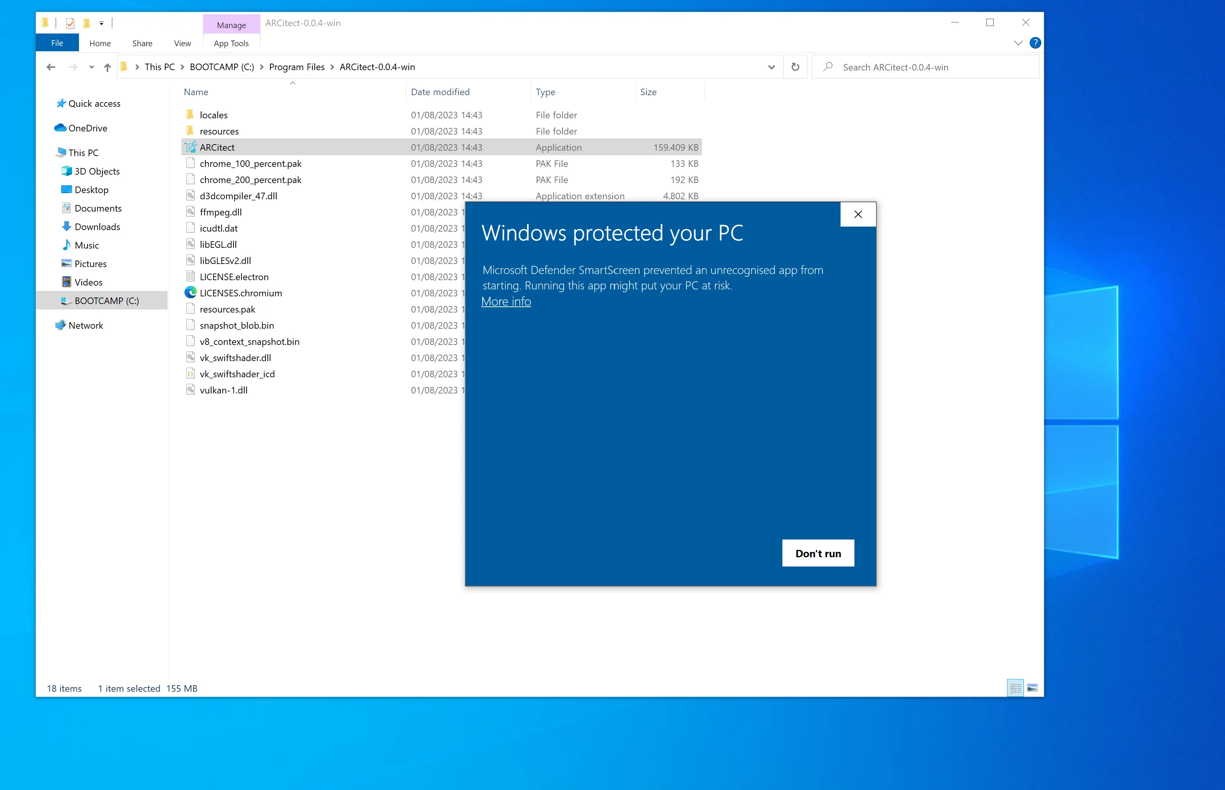The height and width of the screenshot is (790, 1225).
Task: Open OneDrive in navigation pane
Action: click(x=88, y=128)
